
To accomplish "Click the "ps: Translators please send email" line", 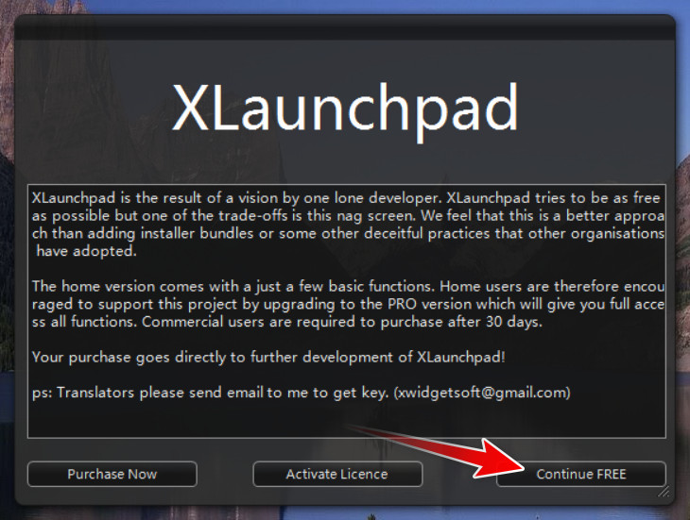I will pyautogui.click(x=301, y=393).
